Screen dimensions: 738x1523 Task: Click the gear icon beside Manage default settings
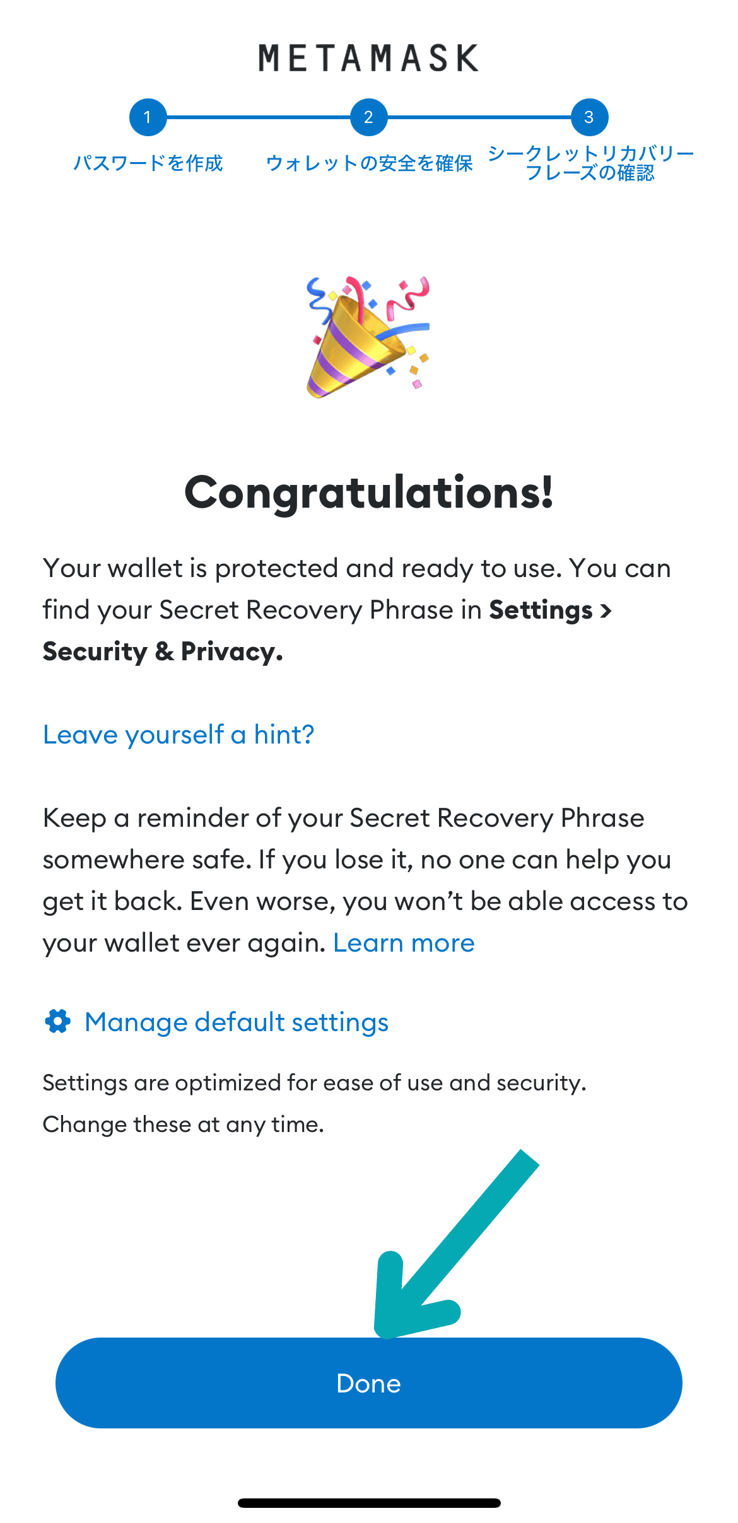(57, 1022)
